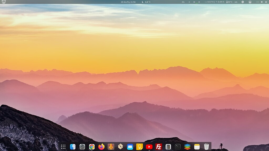Screen dimensions: 269x151
Task: Launch the Terminal emulator
Action: click(178, 147)
